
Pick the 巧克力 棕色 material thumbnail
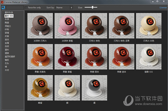click(94, 26)
